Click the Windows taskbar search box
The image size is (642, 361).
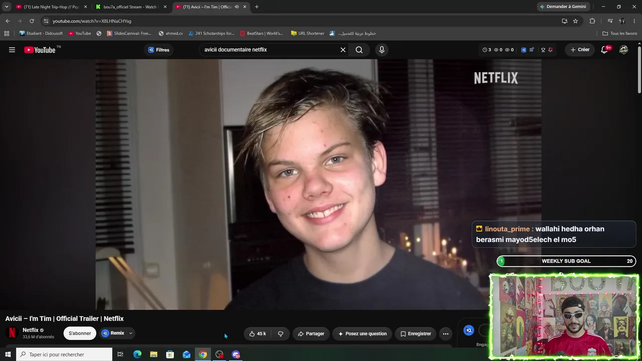coord(64,354)
